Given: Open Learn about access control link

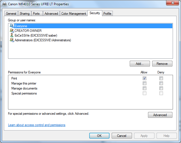Looking at the screenshot, I should click(37, 125).
